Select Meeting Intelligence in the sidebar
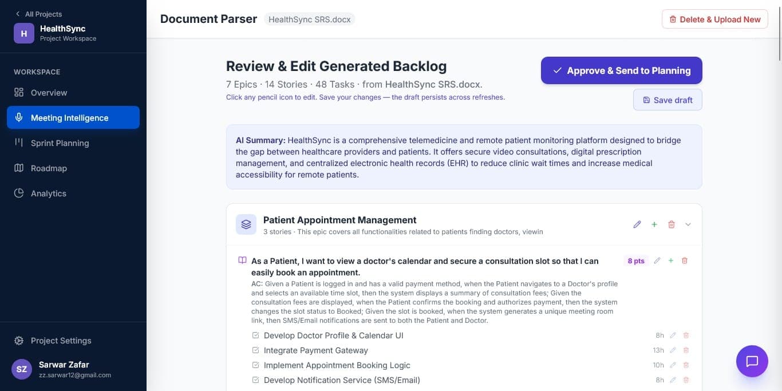Image resolution: width=782 pixels, height=391 pixels. tap(73, 117)
